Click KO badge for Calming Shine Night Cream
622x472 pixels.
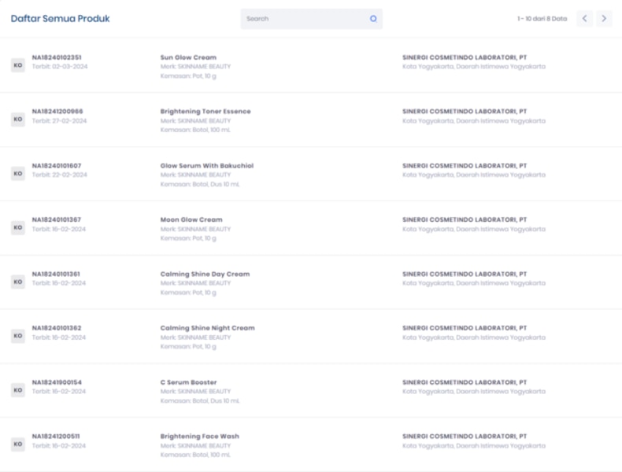18,336
